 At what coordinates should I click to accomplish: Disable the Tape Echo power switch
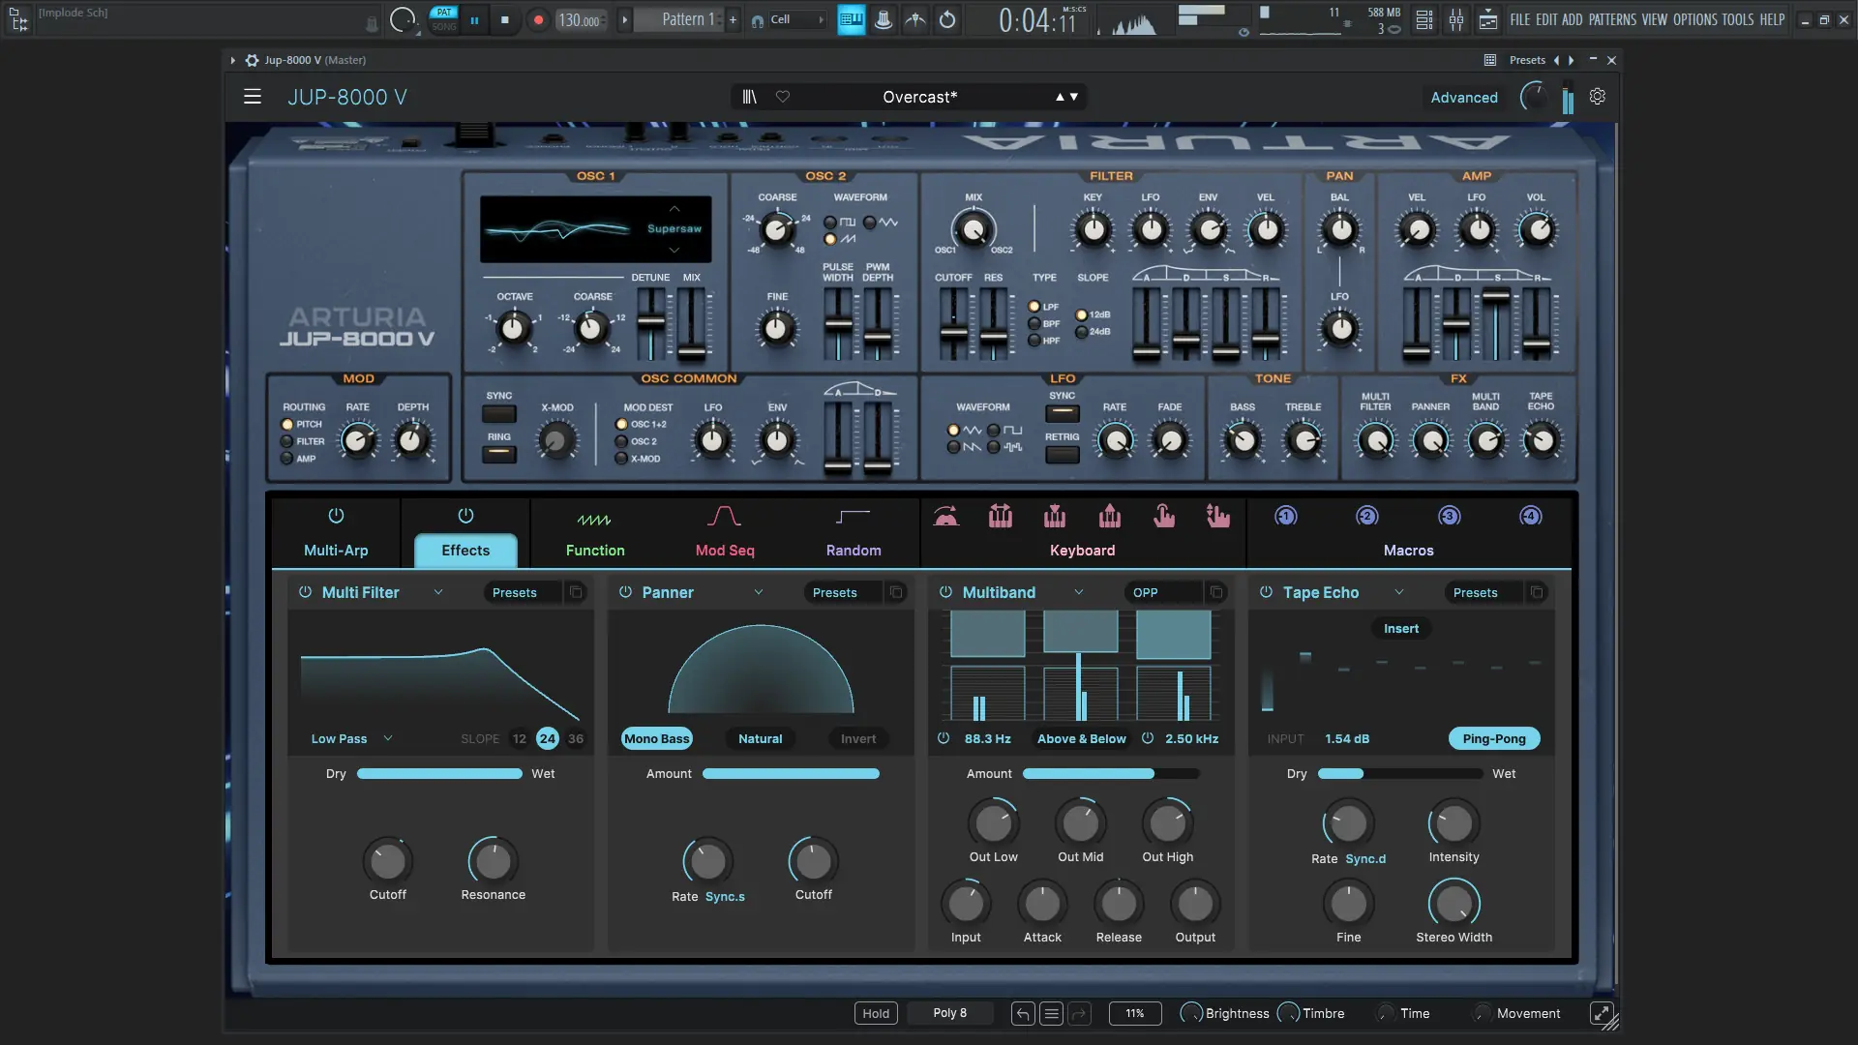1266,592
